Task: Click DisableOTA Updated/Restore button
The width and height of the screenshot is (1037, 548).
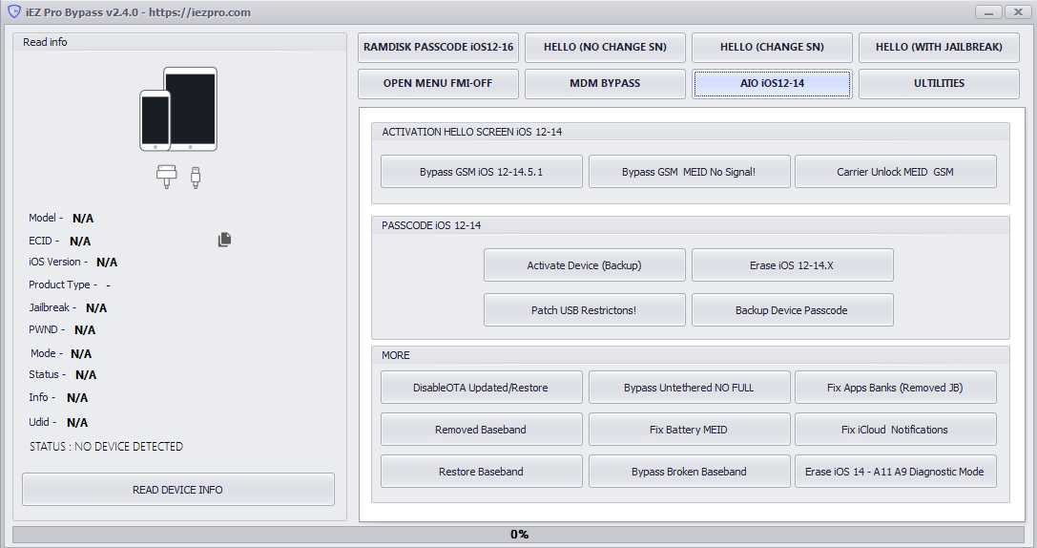Action: (x=482, y=388)
